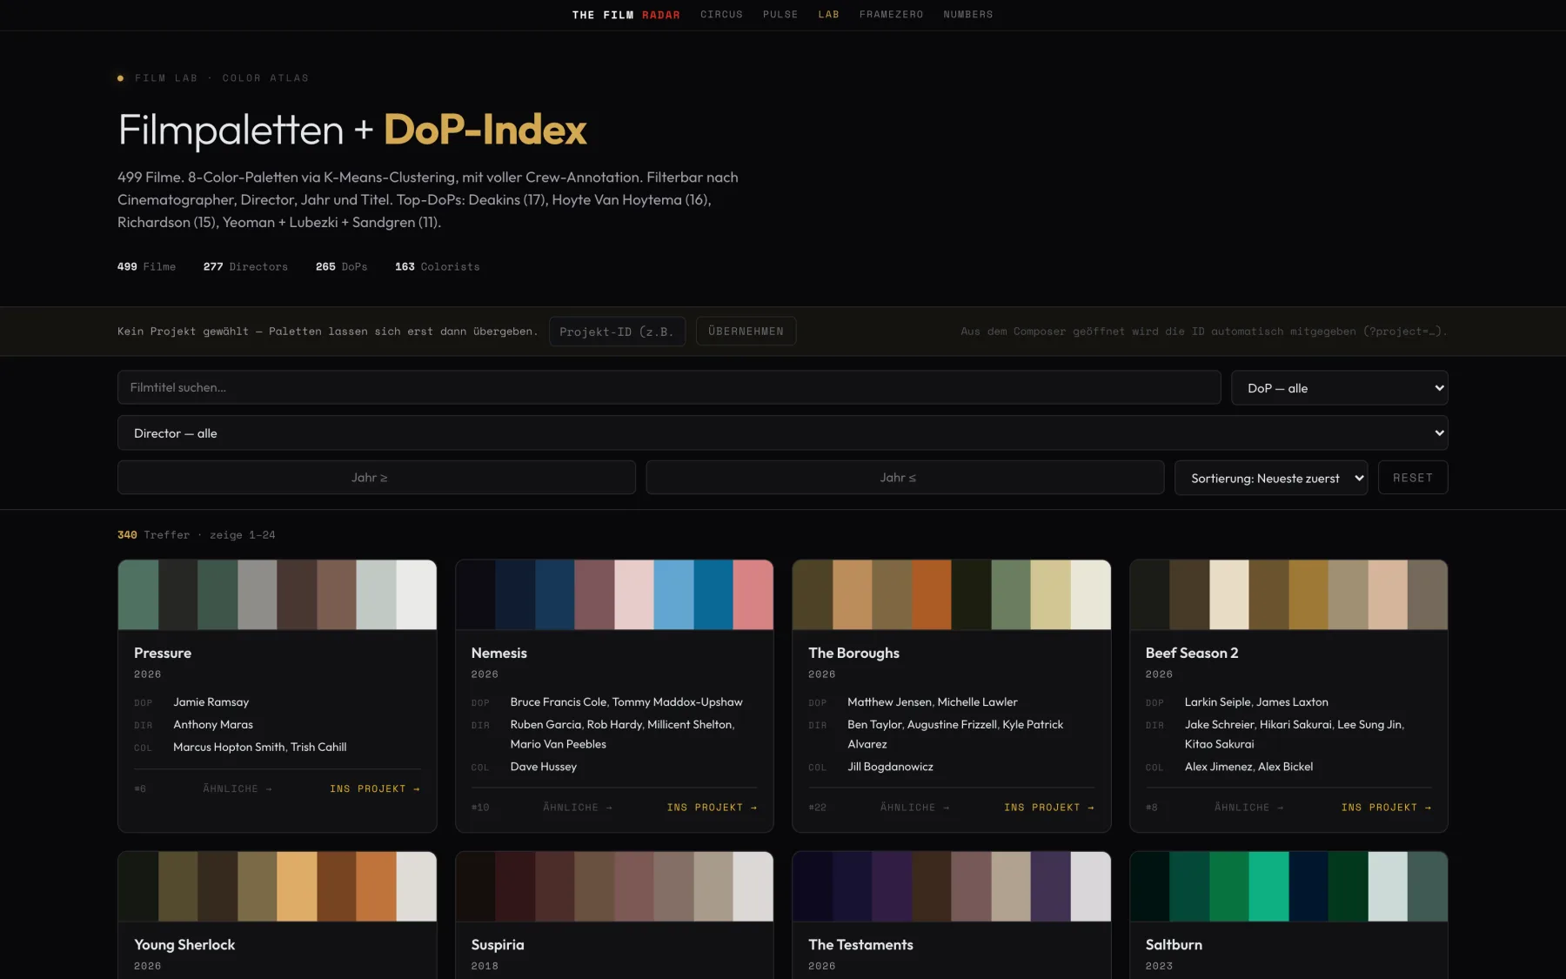
Task: Find similar palettes to Beef Season 2
Action: pyautogui.click(x=1248, y=808)
